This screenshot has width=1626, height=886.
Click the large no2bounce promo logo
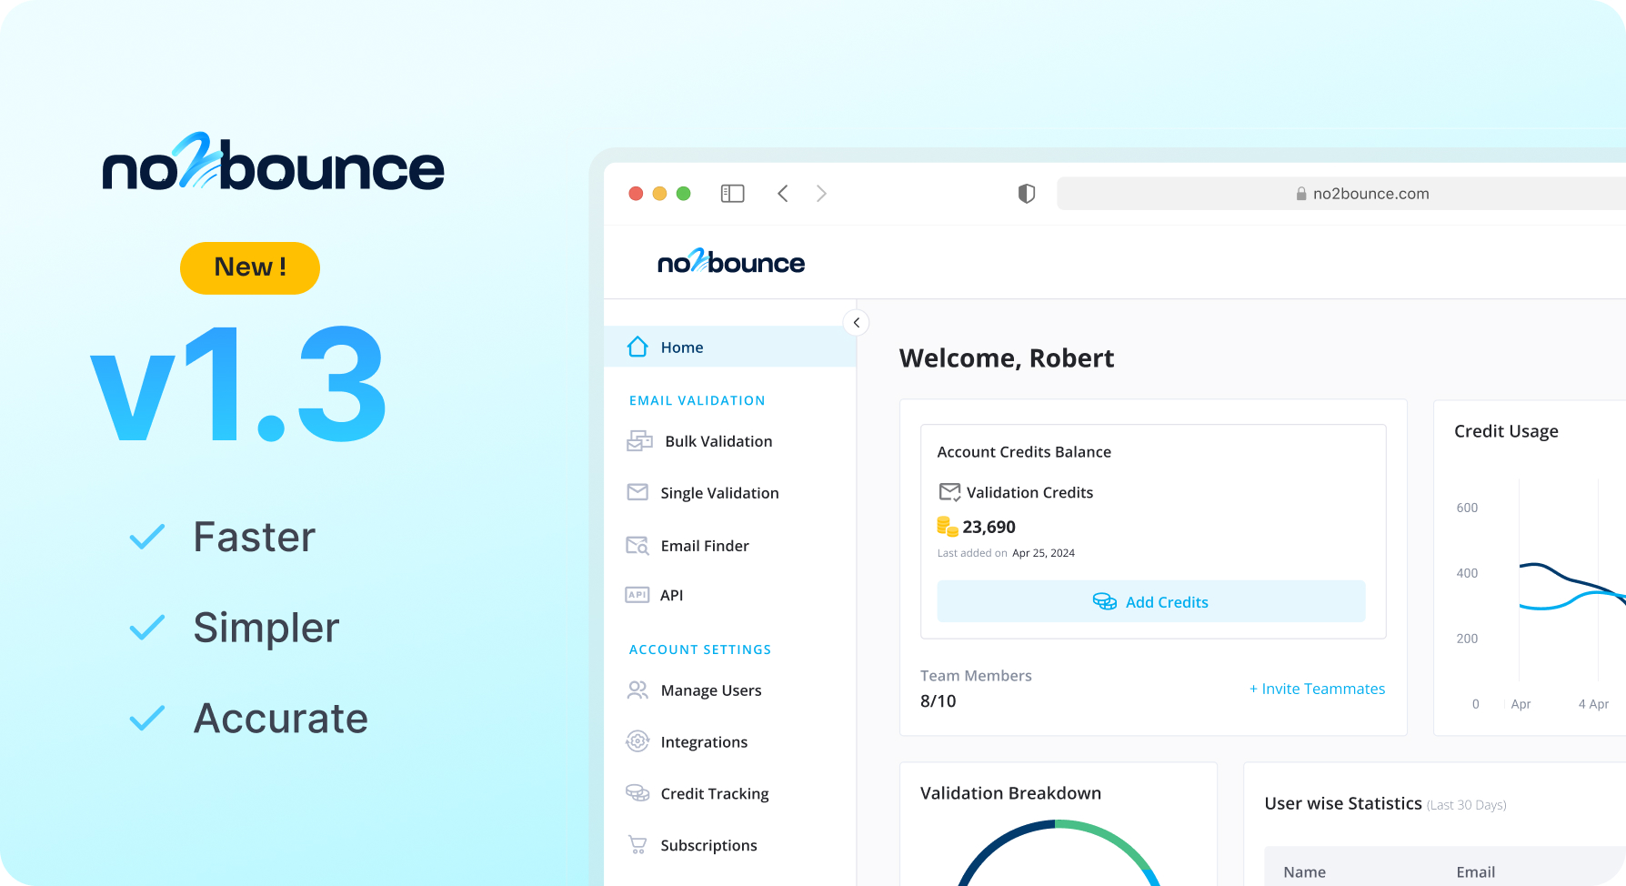pyautogui.click(x=273, y=162)
